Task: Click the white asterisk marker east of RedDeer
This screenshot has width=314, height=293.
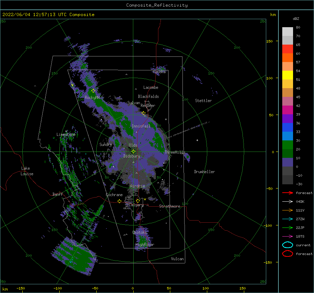Action: [166, 119]
